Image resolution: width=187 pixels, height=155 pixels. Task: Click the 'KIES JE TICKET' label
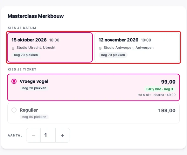[22, 70]
